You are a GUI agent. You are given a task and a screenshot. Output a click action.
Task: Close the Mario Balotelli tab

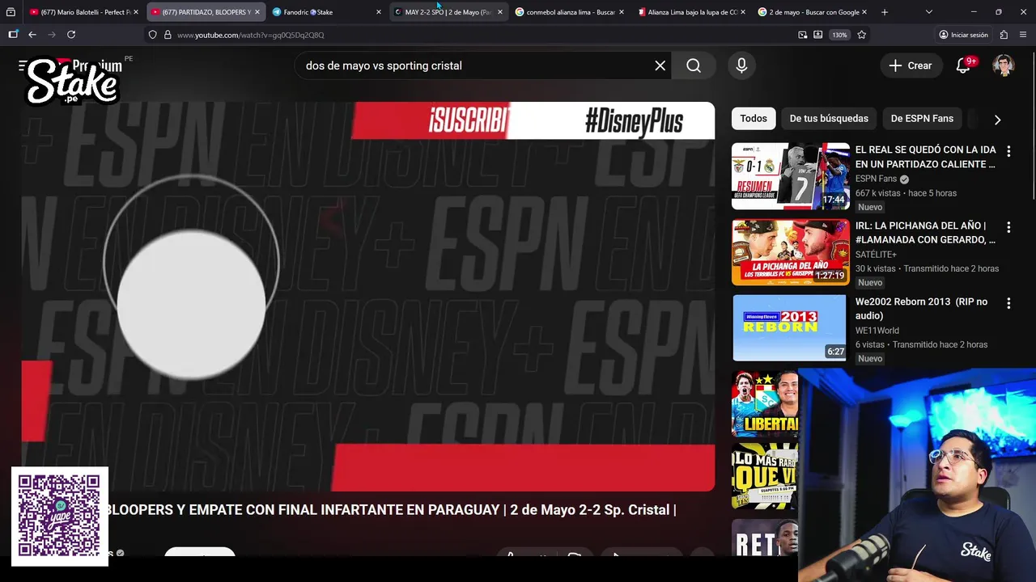click(136, 12)
